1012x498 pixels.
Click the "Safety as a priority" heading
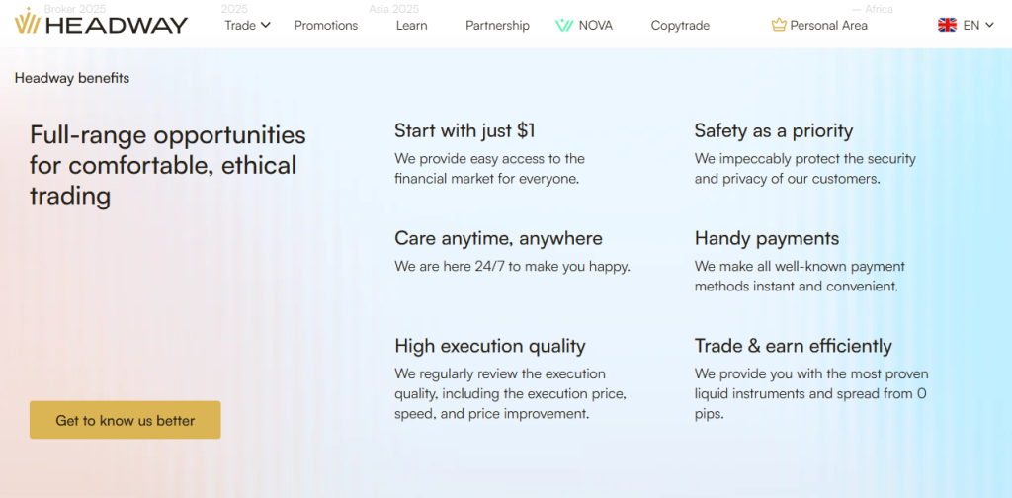[773, 130]
